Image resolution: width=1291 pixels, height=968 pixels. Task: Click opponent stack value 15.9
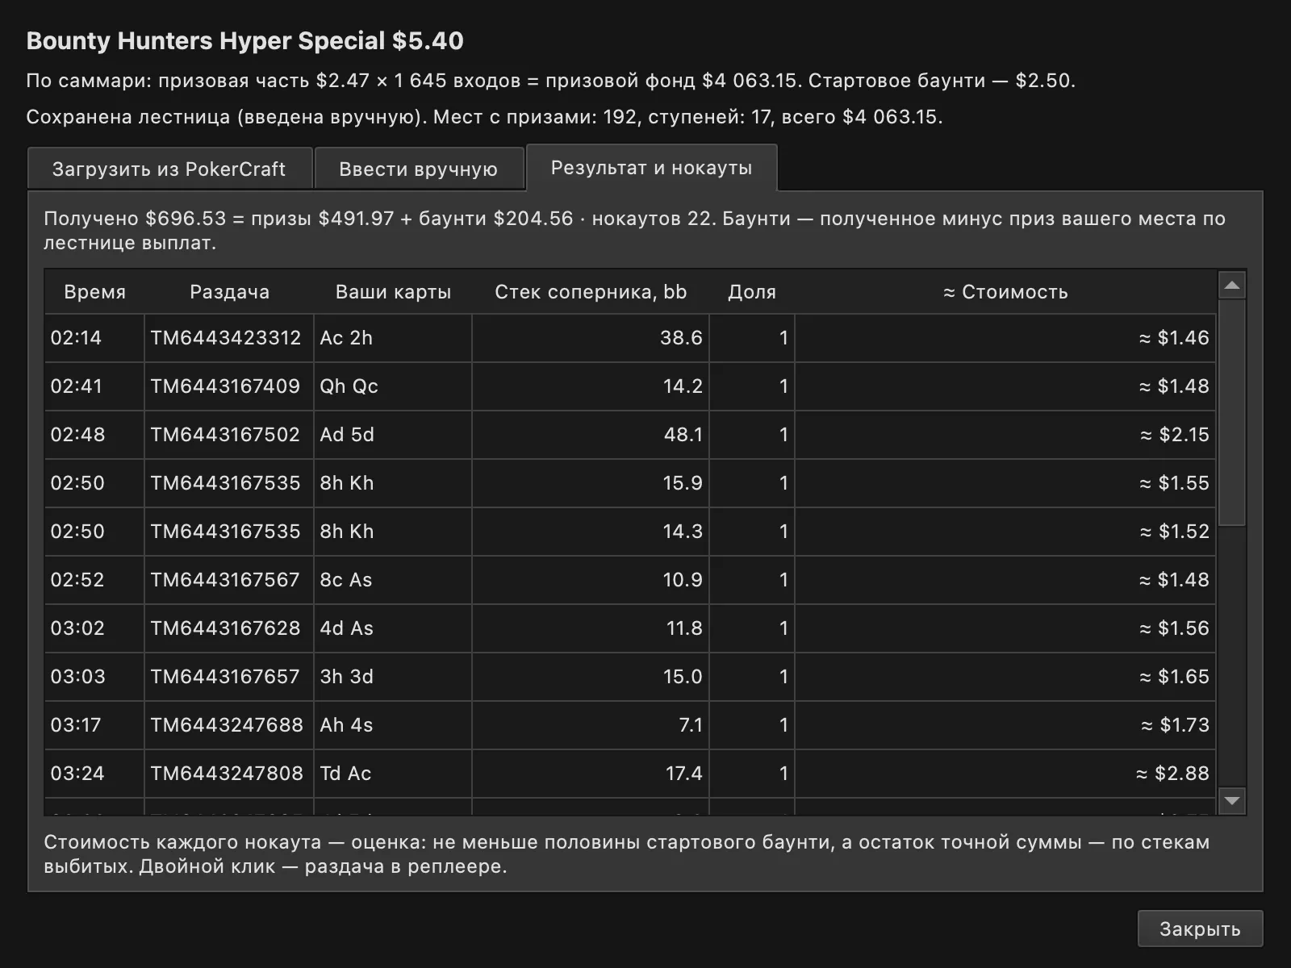point(591,483)
